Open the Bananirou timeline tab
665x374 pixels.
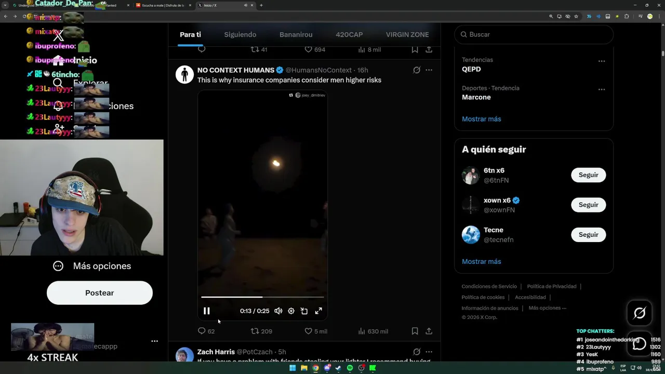[x=296, y=35]
